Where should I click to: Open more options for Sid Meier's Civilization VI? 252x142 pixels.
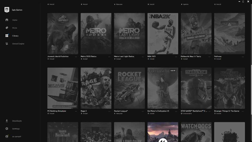tap(176, 111)
